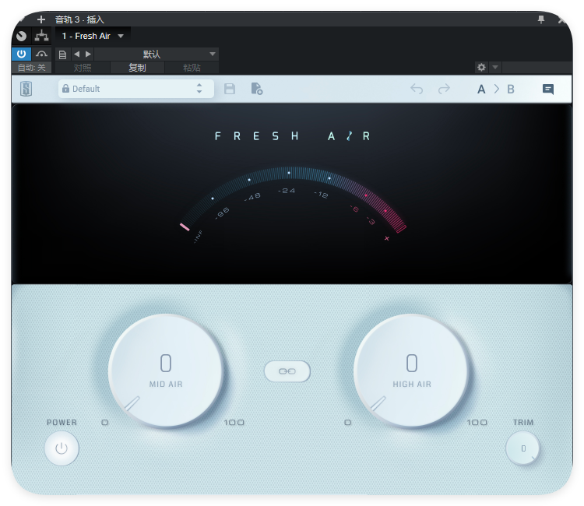Open the preset file page icon
The width and height of the screenshot is (584, 506).
(62, 54)
